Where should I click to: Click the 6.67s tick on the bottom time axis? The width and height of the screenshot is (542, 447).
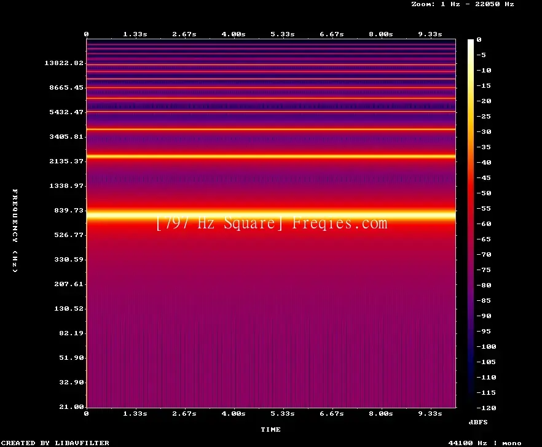[x=331, y=413]
